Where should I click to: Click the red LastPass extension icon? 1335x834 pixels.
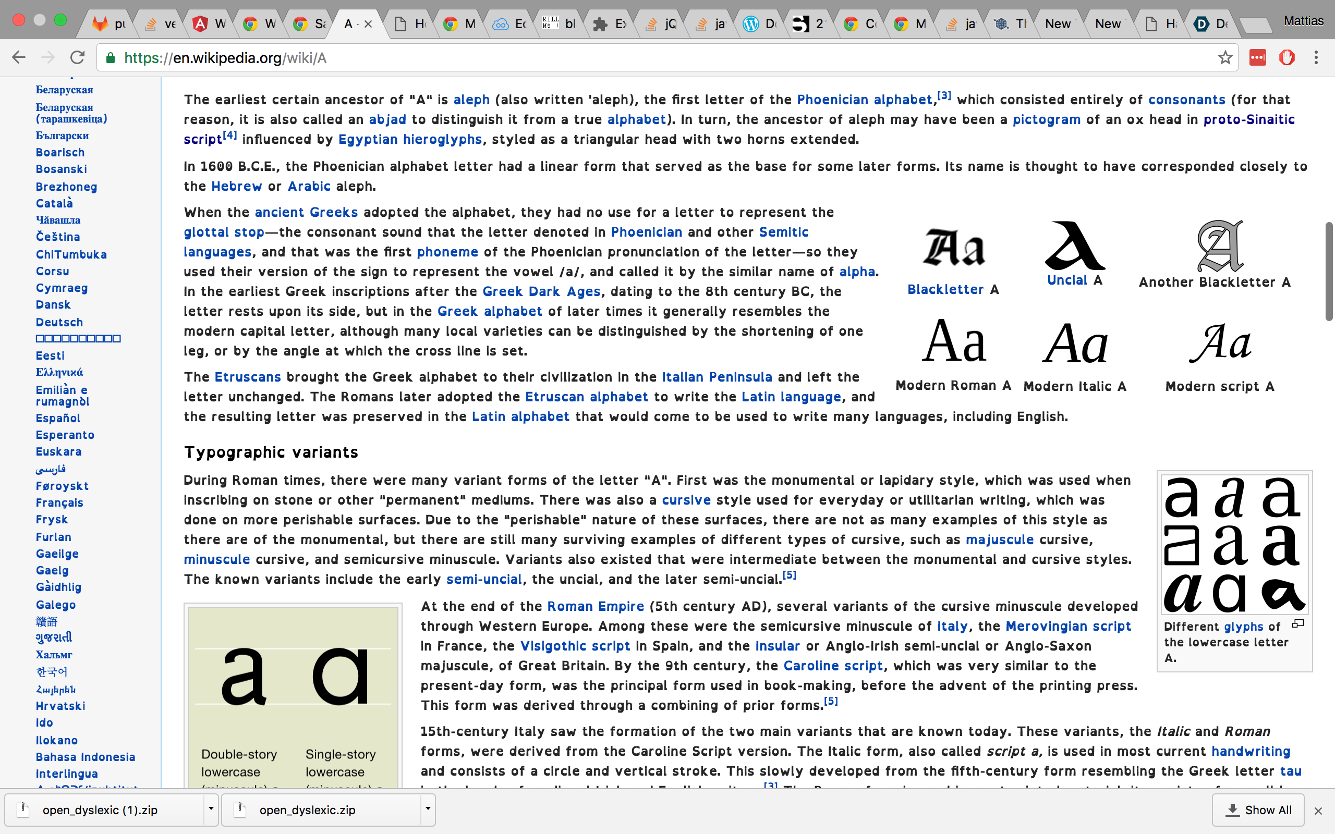click(1257, 57)
